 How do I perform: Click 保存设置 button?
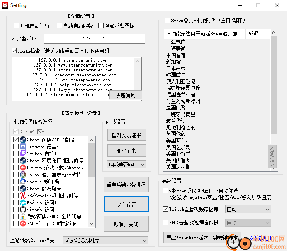(127, 205)
